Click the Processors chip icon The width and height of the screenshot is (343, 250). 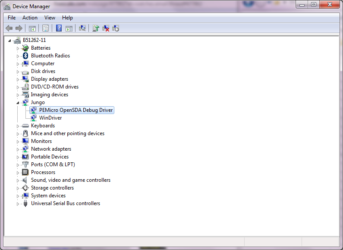25,172
